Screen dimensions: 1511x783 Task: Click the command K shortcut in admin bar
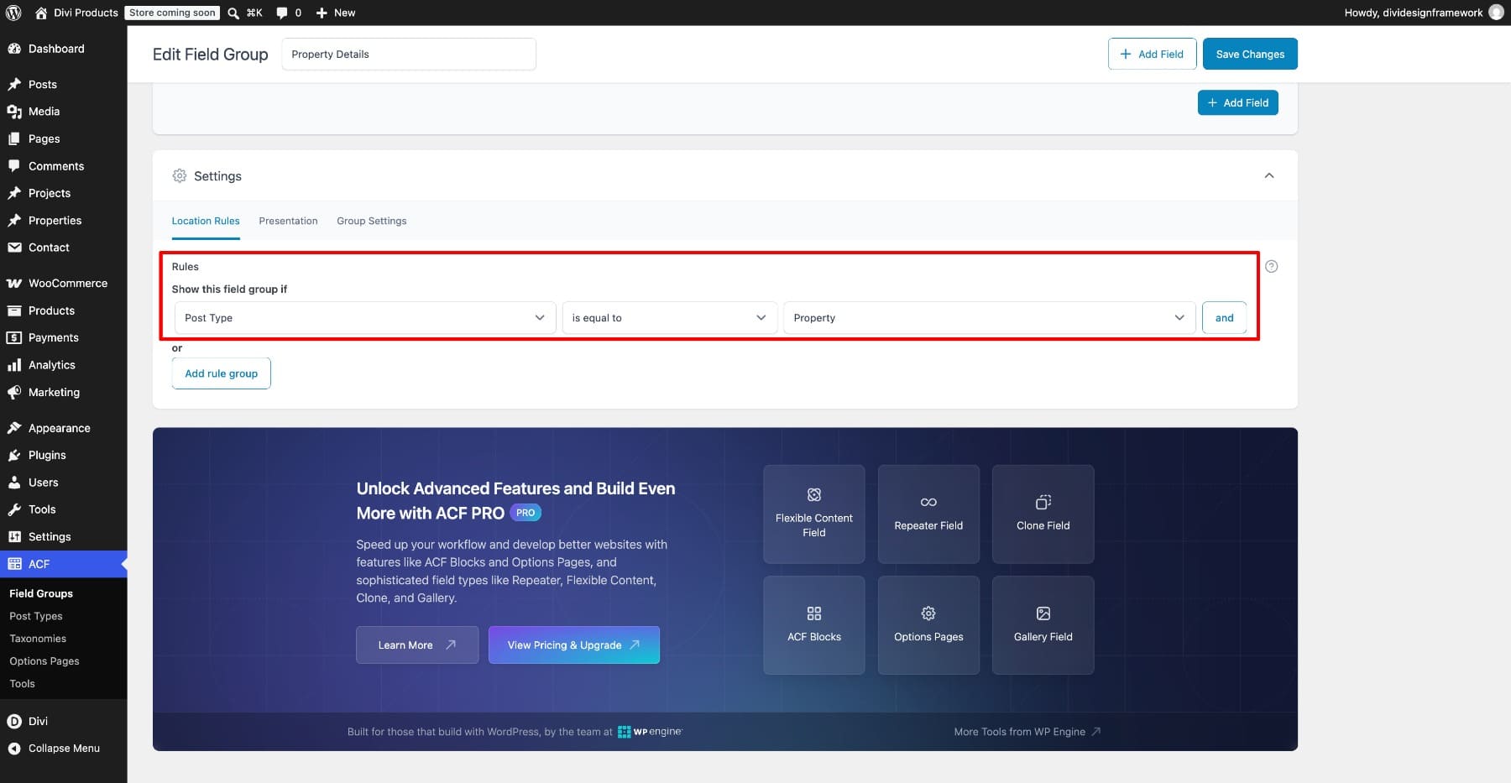pyautogui.click(x=254, y=13)
